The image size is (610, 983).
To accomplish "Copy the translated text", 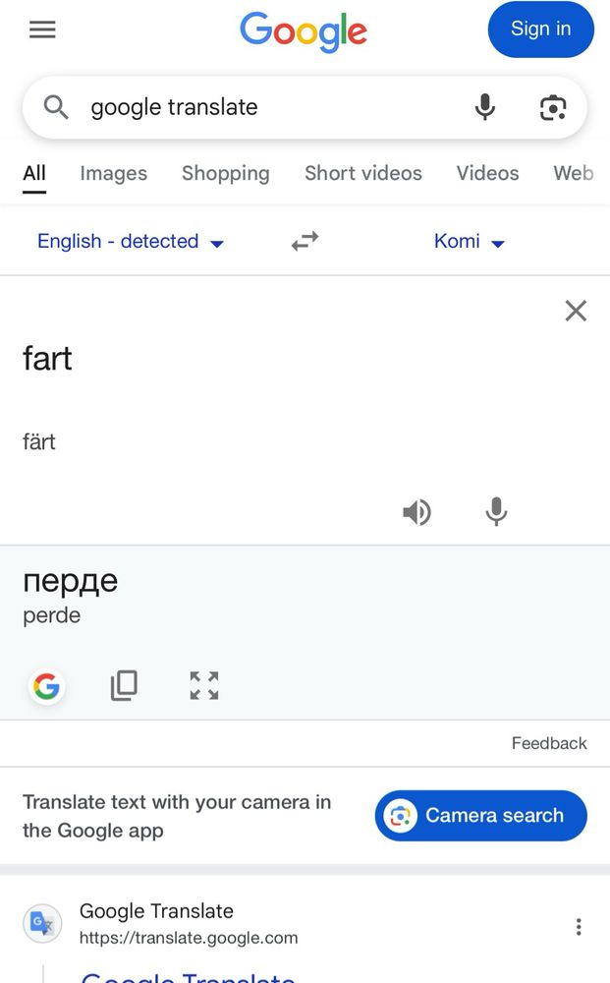I will [x=124, y=685].
